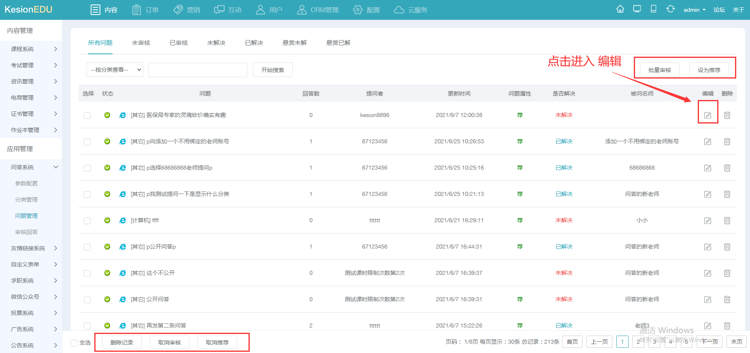Tick the checkbox for the first question row

(x=87, y=115)
